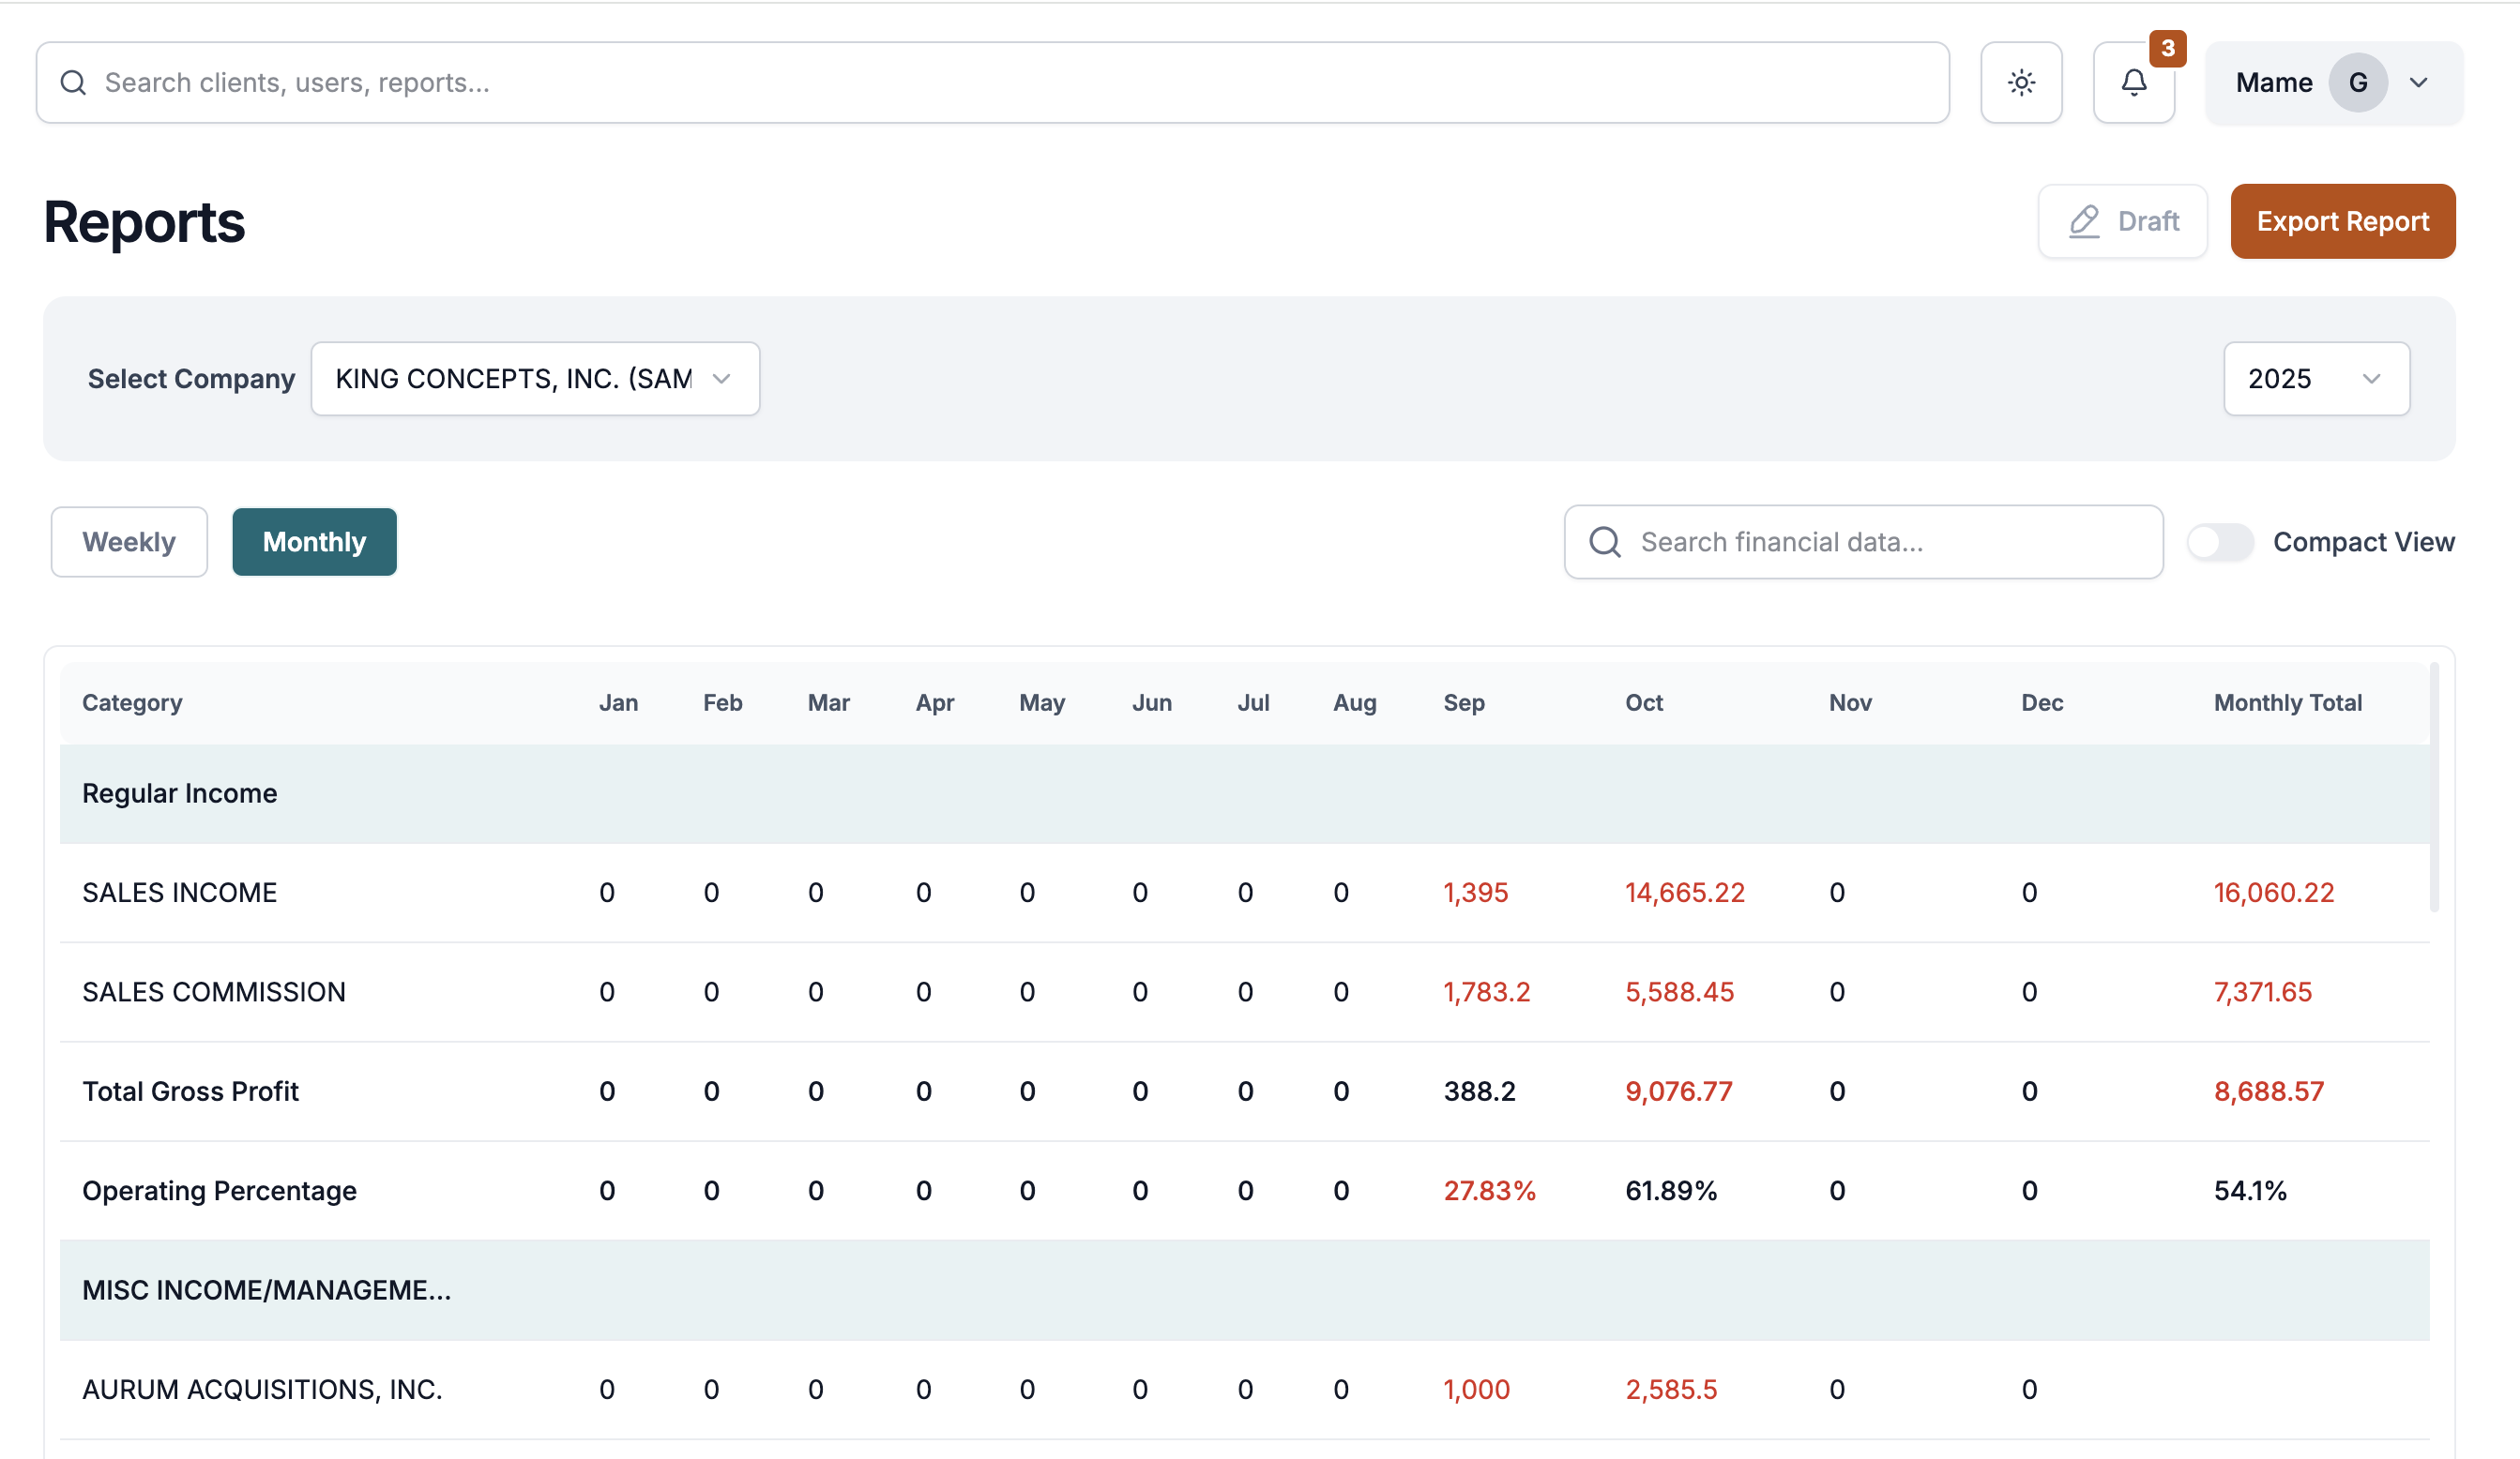Click the pencil icon on the Draft button
Screen dimensions: 2520x1459
click(2083, 221)
